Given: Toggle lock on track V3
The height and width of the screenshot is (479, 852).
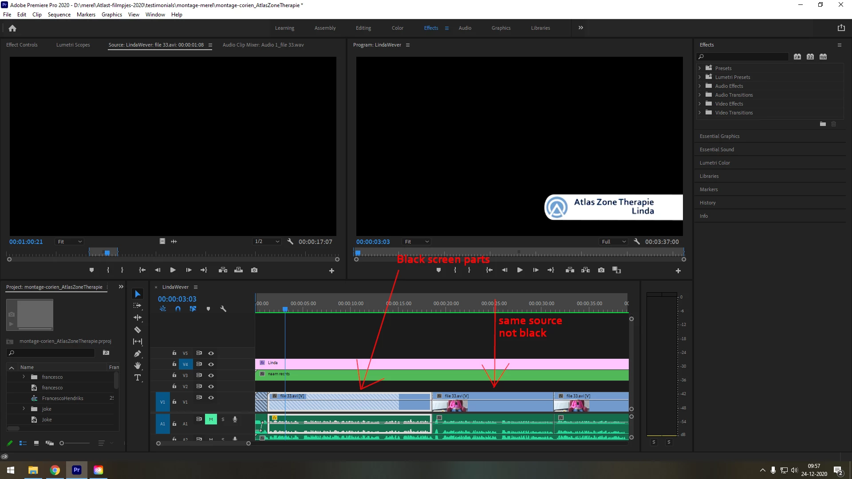Looking at the screenshot, I should click(x=174, y=375).
